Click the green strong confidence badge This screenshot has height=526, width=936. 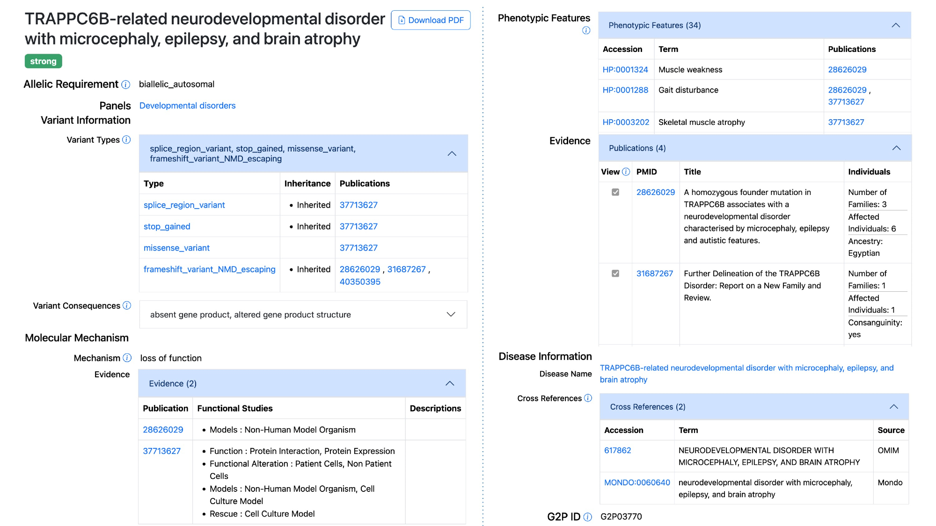(x=43, y=61)
